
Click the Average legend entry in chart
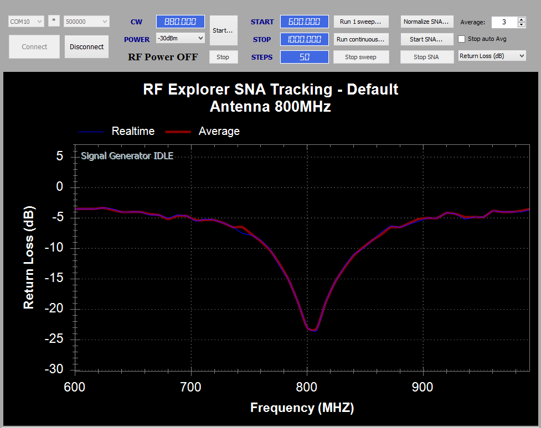[x=203, y=131]
